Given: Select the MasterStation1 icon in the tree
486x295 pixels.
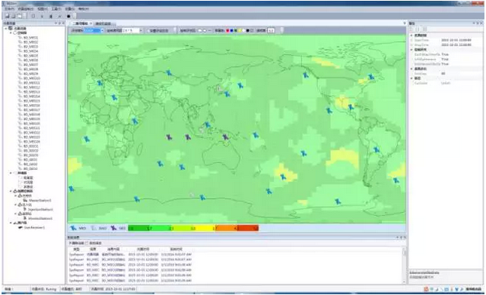Looking at the screenshot, I should [26, 200].
